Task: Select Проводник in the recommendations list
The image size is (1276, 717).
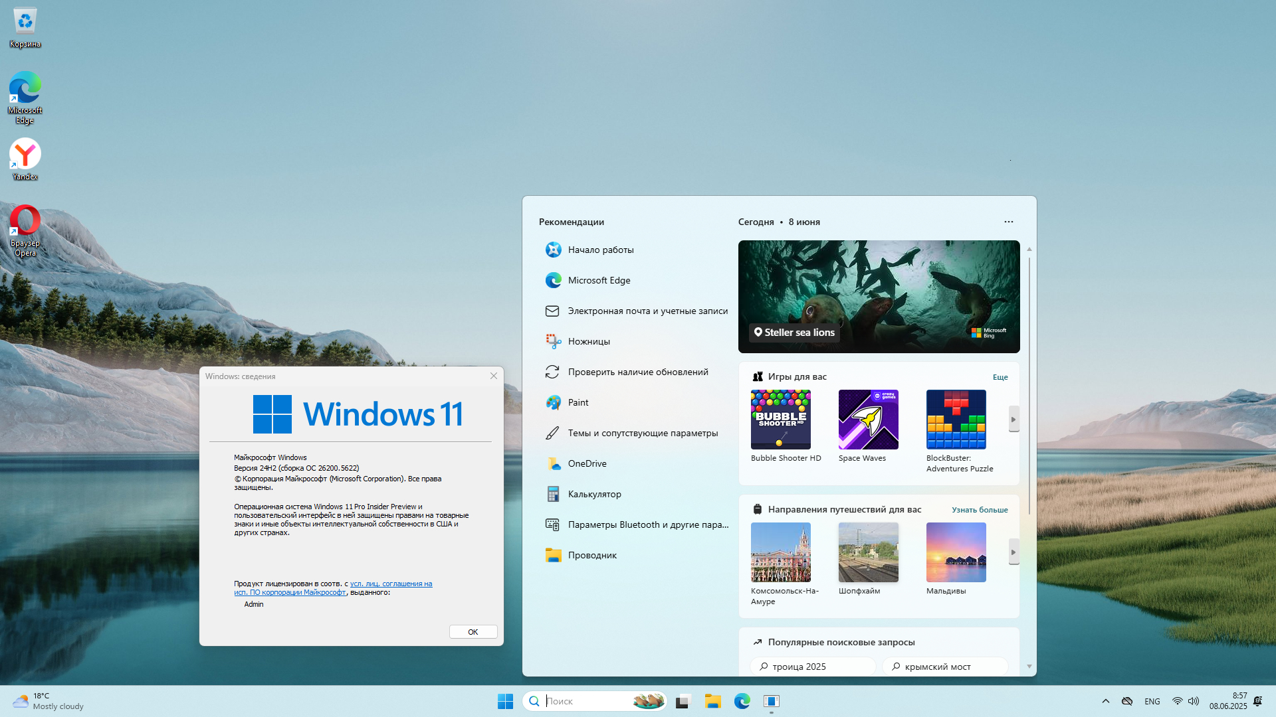Action: pos(591,555)
